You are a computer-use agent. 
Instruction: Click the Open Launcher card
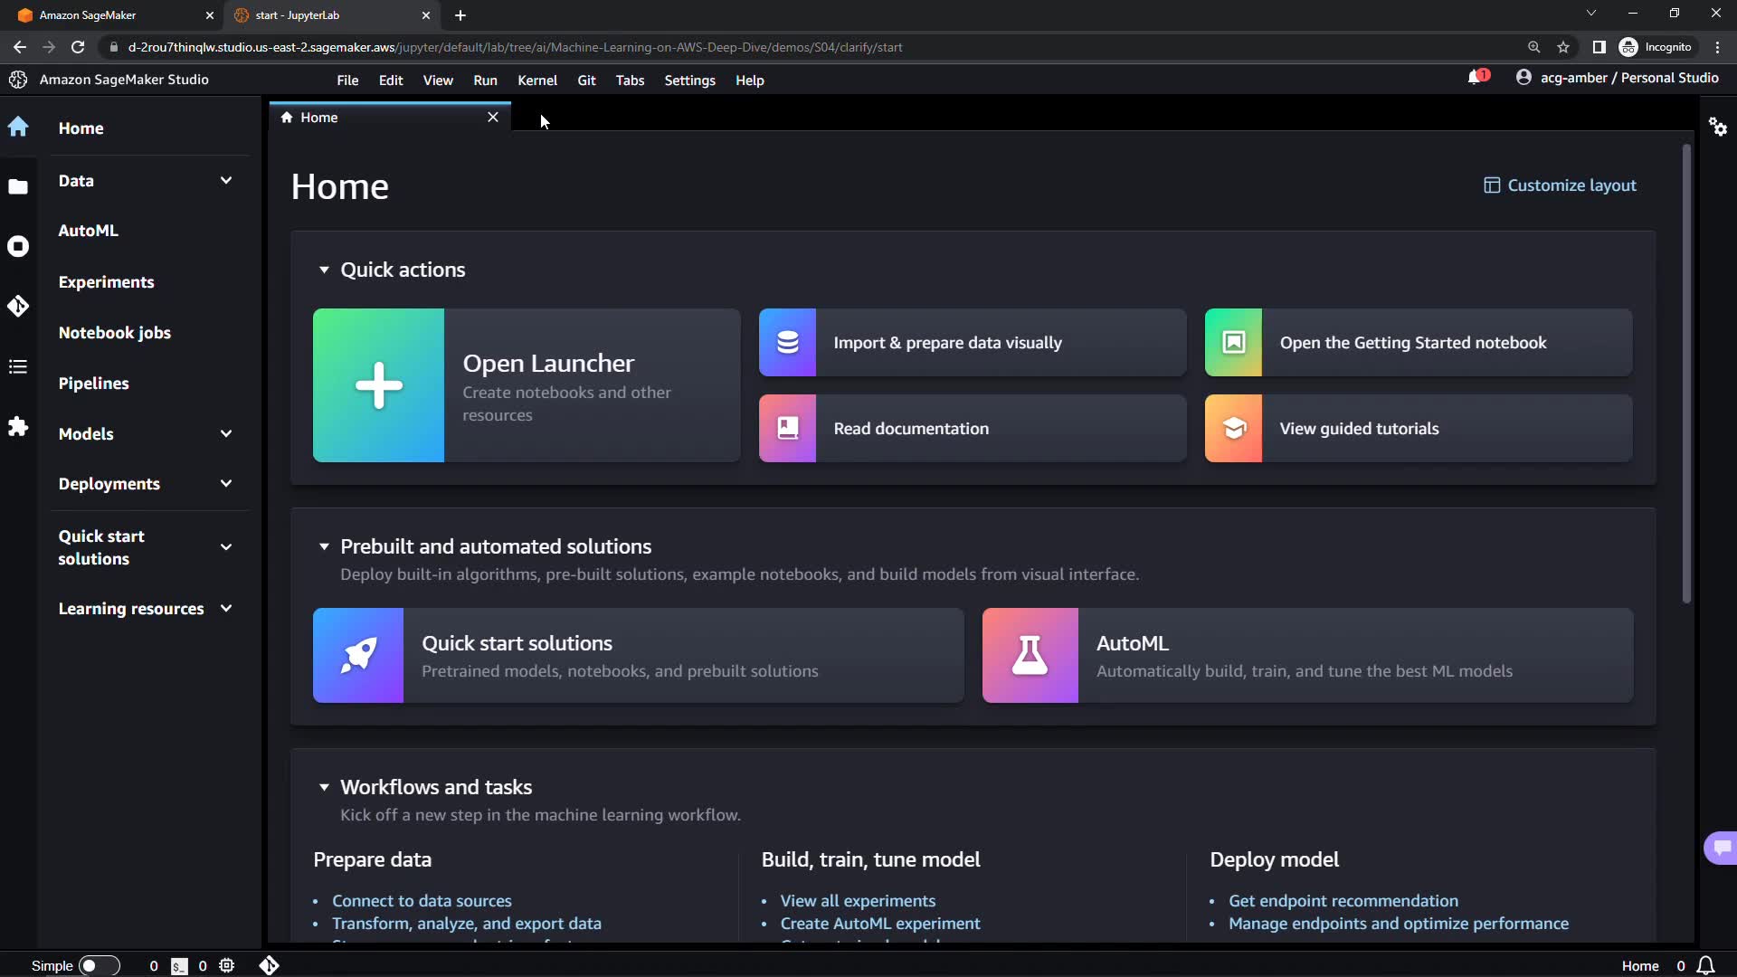point(527,385)
